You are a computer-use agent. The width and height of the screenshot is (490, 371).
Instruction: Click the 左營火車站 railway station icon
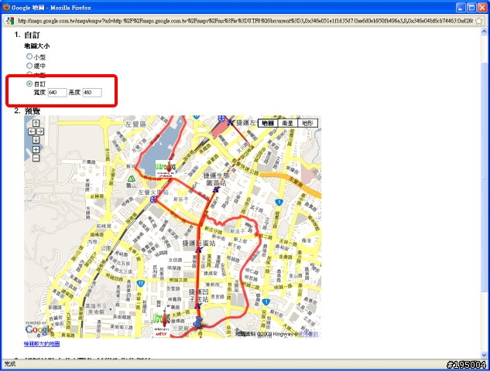pos(153,199)
